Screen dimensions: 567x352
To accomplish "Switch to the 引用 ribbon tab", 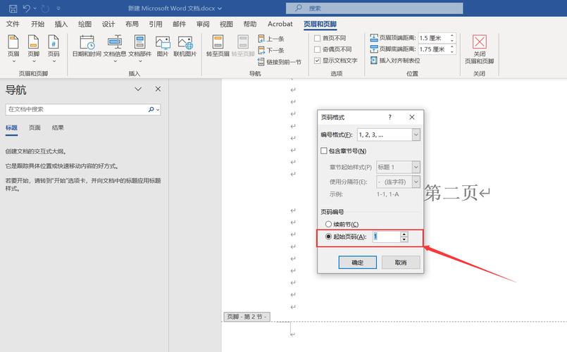I will tap(156, 24).
